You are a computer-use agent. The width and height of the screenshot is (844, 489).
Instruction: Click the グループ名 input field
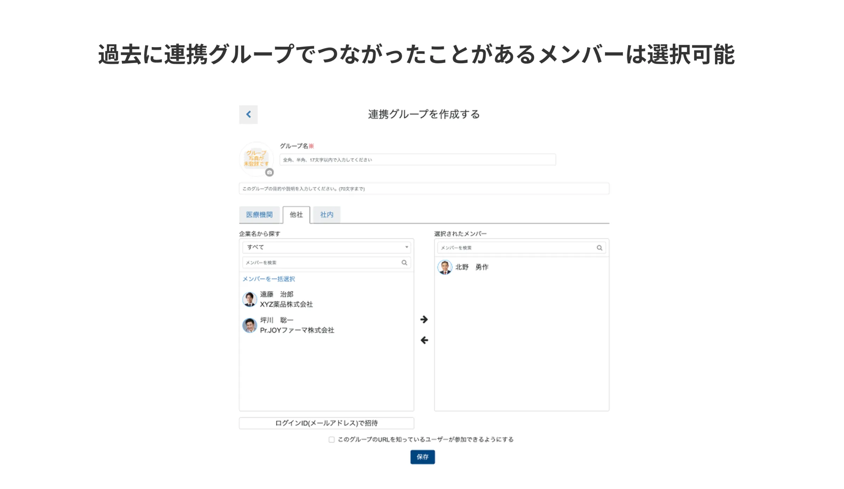pyautogui.click(x=417, y=160)
